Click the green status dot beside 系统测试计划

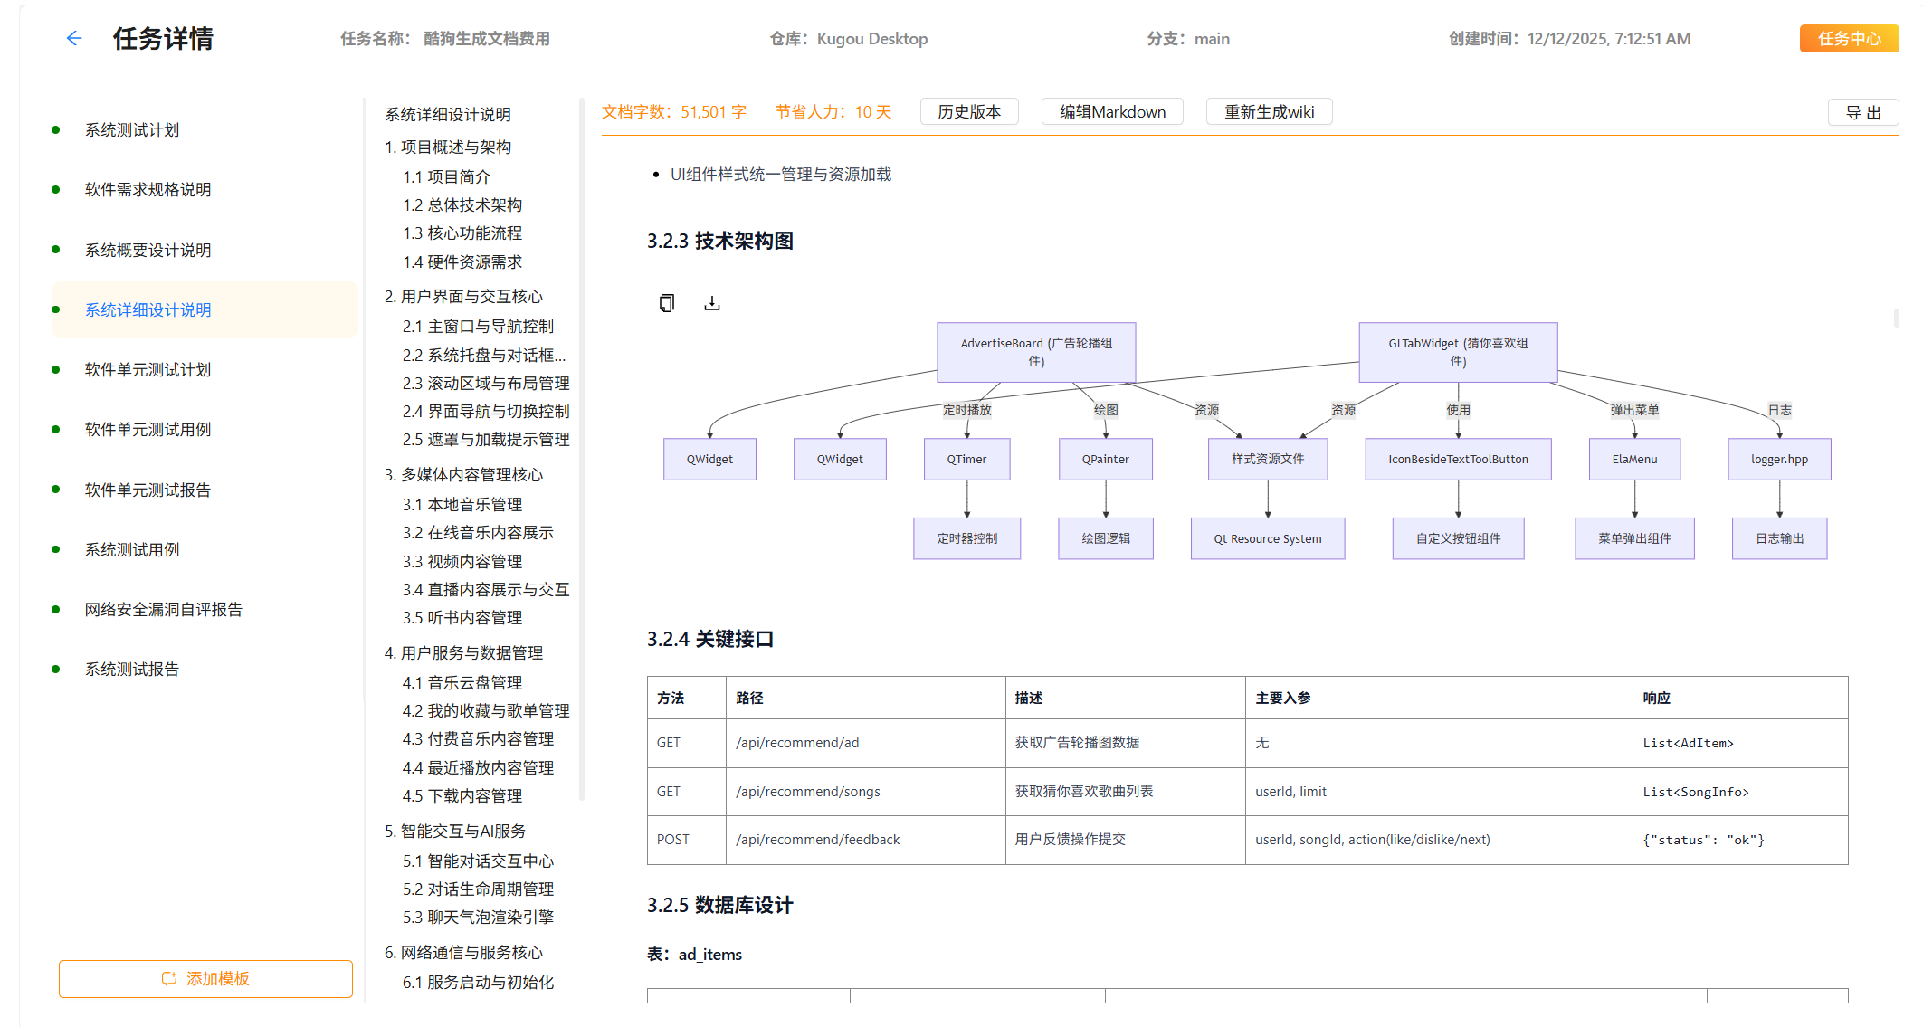pos(56,129)
